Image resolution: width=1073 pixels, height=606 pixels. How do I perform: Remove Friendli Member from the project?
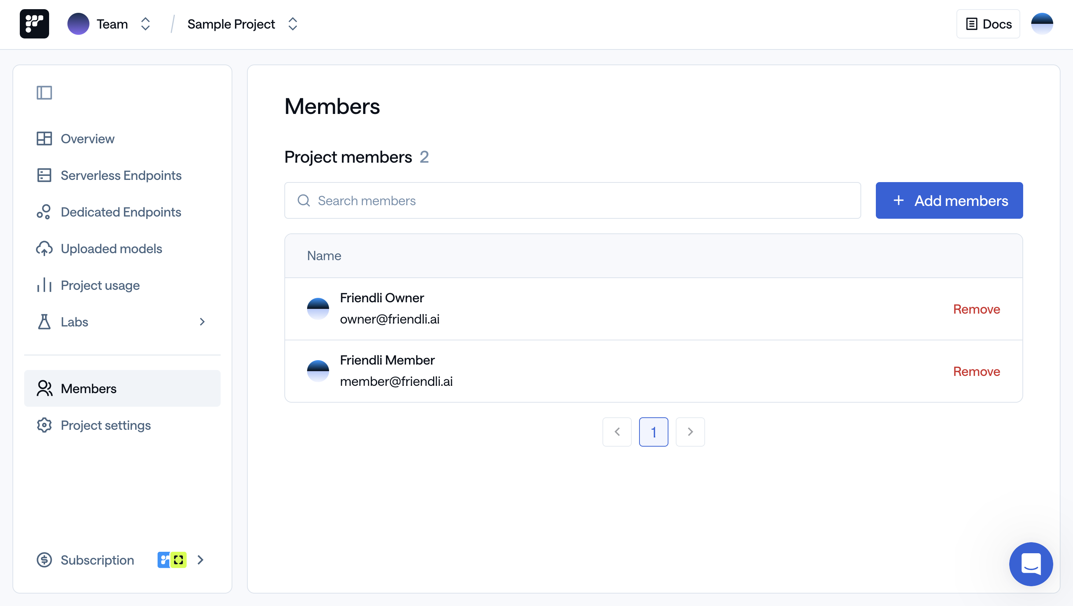click(x=976, y=371)
